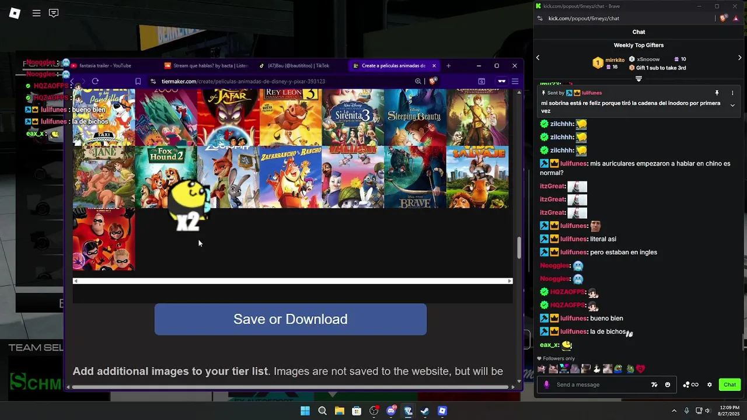Expand the pinned message chevron
747x420 pixels.
pos(732,105)
